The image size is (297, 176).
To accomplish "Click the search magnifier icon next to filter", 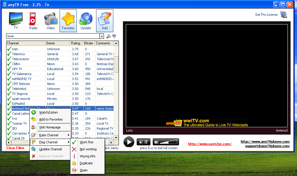I will pos(109,36).
